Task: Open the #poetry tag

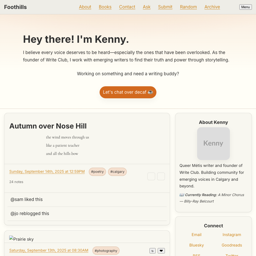Action: [97, 172]
